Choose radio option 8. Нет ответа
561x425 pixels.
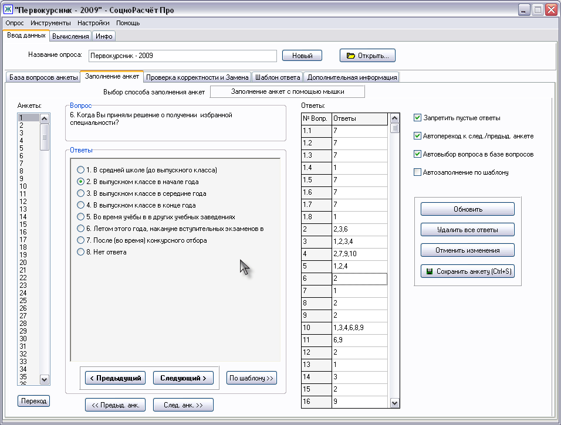(x=81, y=252)
